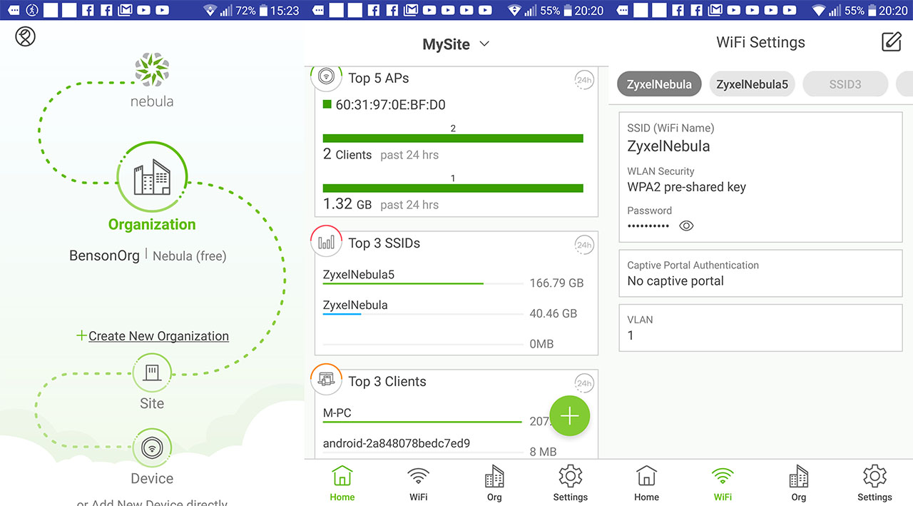Tap the 166.79 GB usage value
913x506 pixels.
(556, 283)
